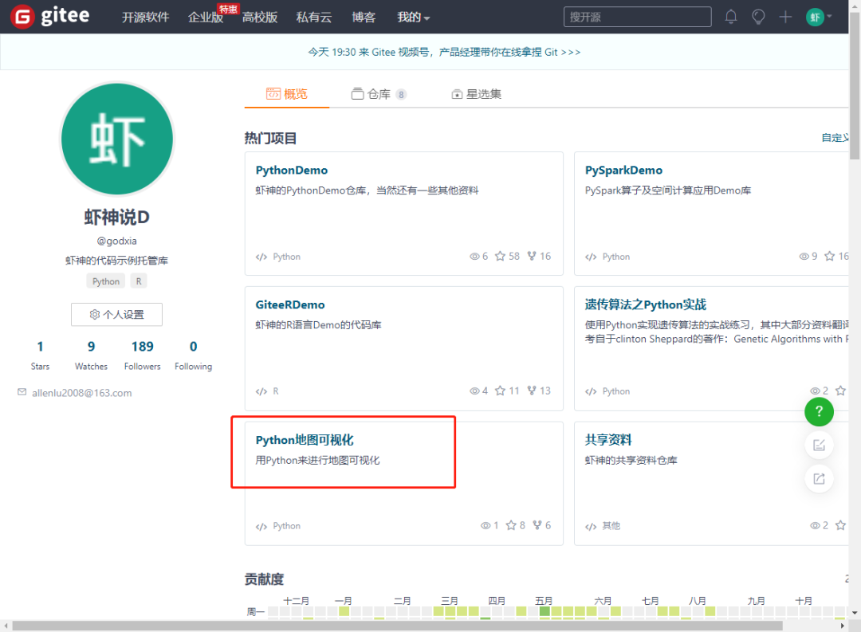Click the eye icon on 共享资料 card
The width and height of the screenshot is (861, 632).
(x=815, y=525)
